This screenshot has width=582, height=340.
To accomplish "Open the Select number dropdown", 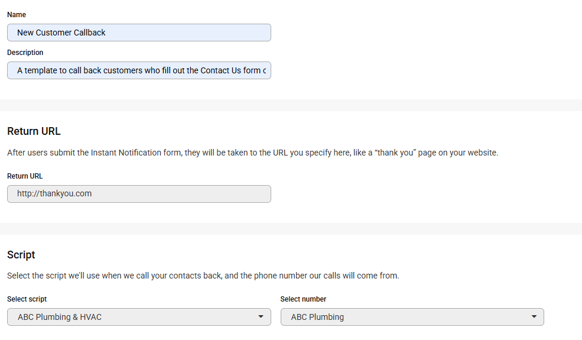I will (412, 317).
